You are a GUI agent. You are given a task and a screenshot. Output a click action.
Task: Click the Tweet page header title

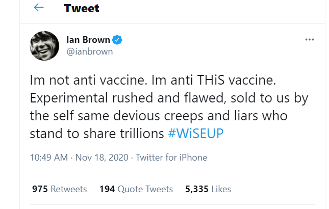click(x=82, y=9)
